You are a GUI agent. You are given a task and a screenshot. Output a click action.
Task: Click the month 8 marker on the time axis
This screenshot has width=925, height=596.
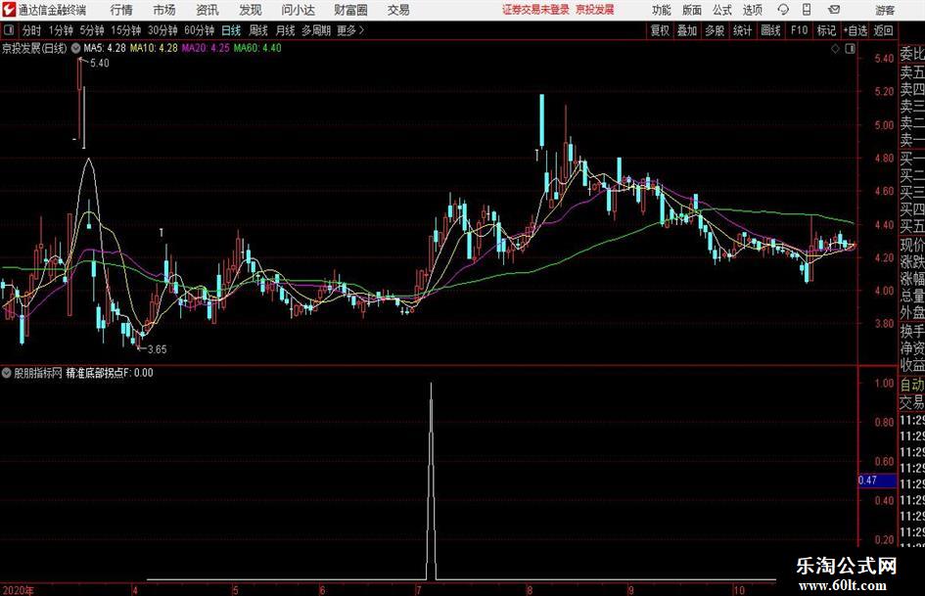pos(530,590)
